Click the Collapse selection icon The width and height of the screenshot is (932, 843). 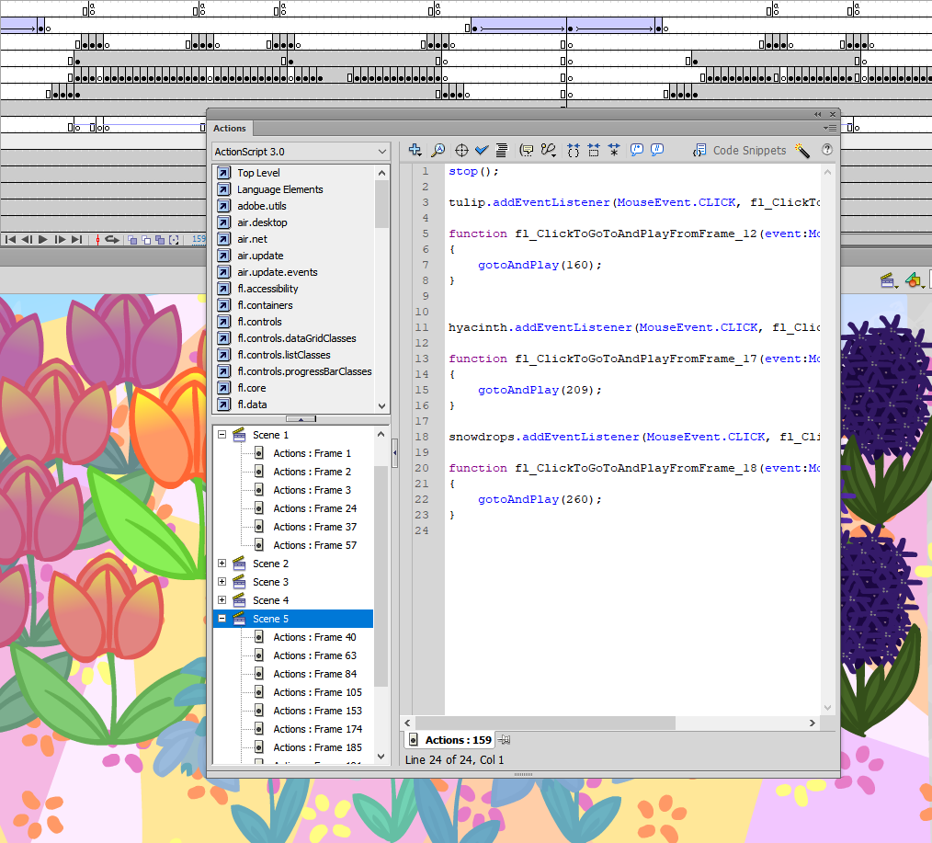pos(593,150)
